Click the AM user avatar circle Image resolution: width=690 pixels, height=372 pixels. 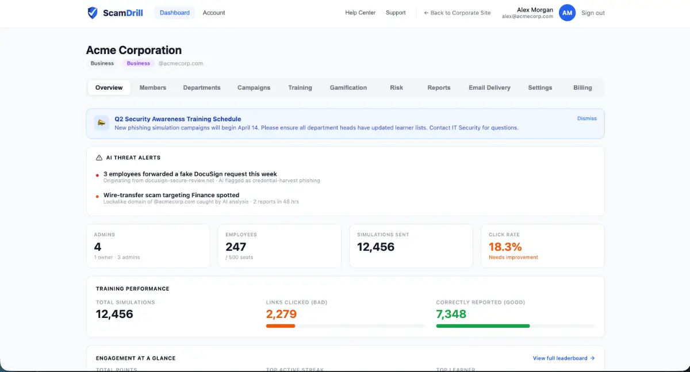tap(567, 13)
